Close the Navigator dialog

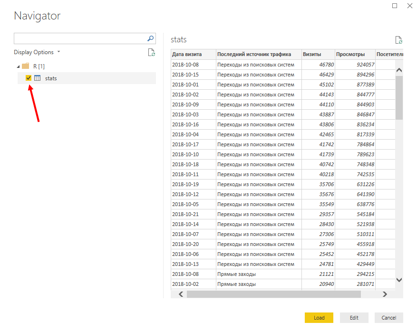pyautogui.click(x=409, y=6)
